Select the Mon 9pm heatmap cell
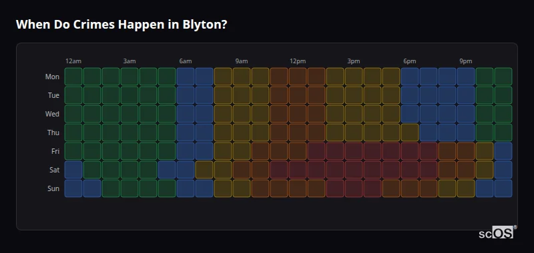 [x=466, y=77]
